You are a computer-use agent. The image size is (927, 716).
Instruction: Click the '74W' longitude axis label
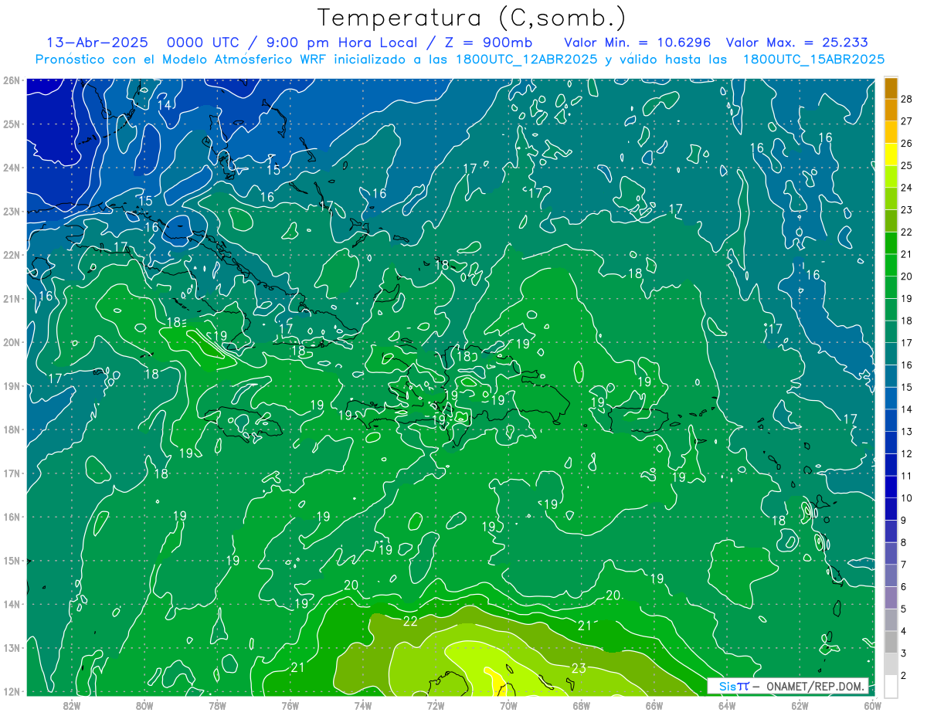[x=363, y=705]
